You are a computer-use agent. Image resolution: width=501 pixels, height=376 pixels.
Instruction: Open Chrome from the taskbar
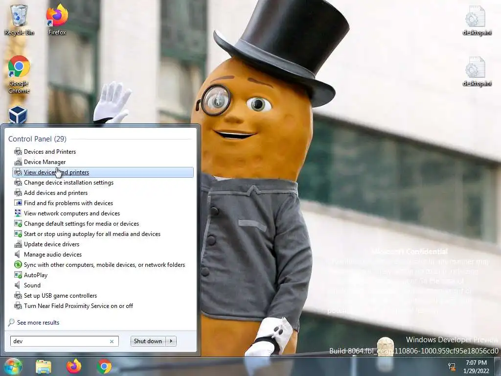point(104,366)
